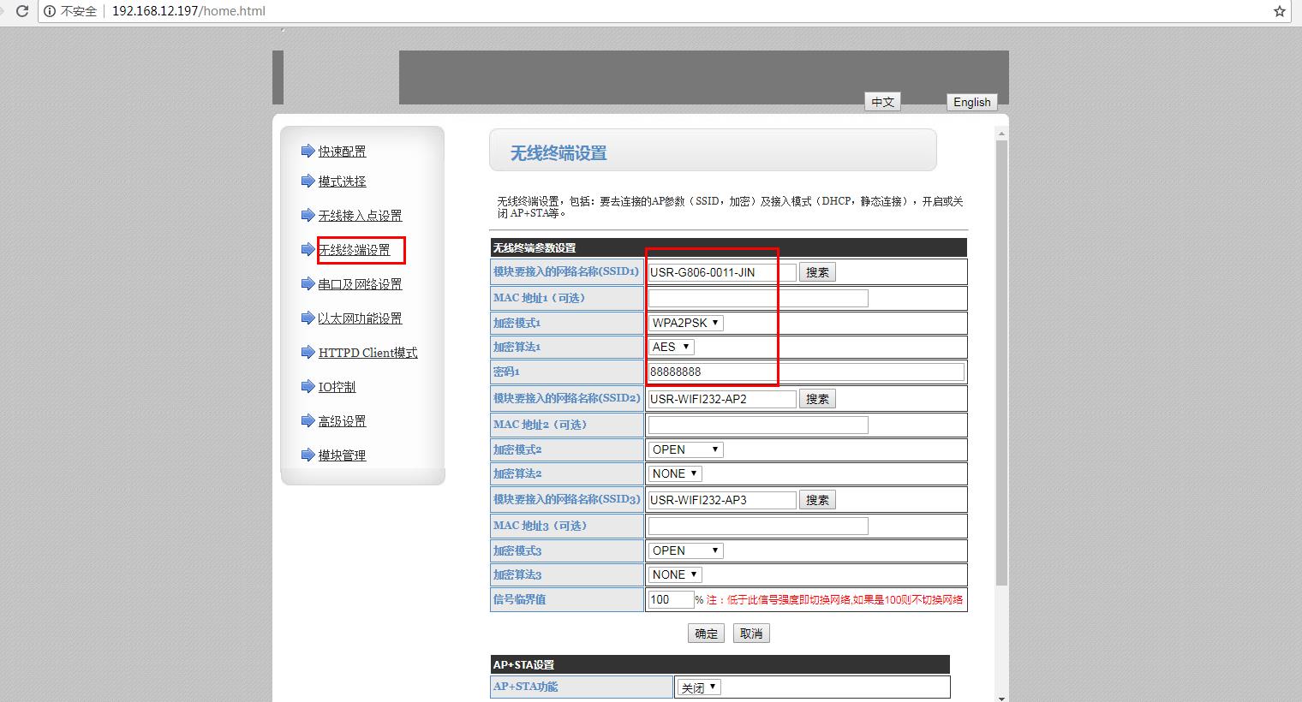The height and width of the screenshot is (702, 1302).
Task: Click the arrow icon beside 串口及网络设置
Action: tap(308, 284)
